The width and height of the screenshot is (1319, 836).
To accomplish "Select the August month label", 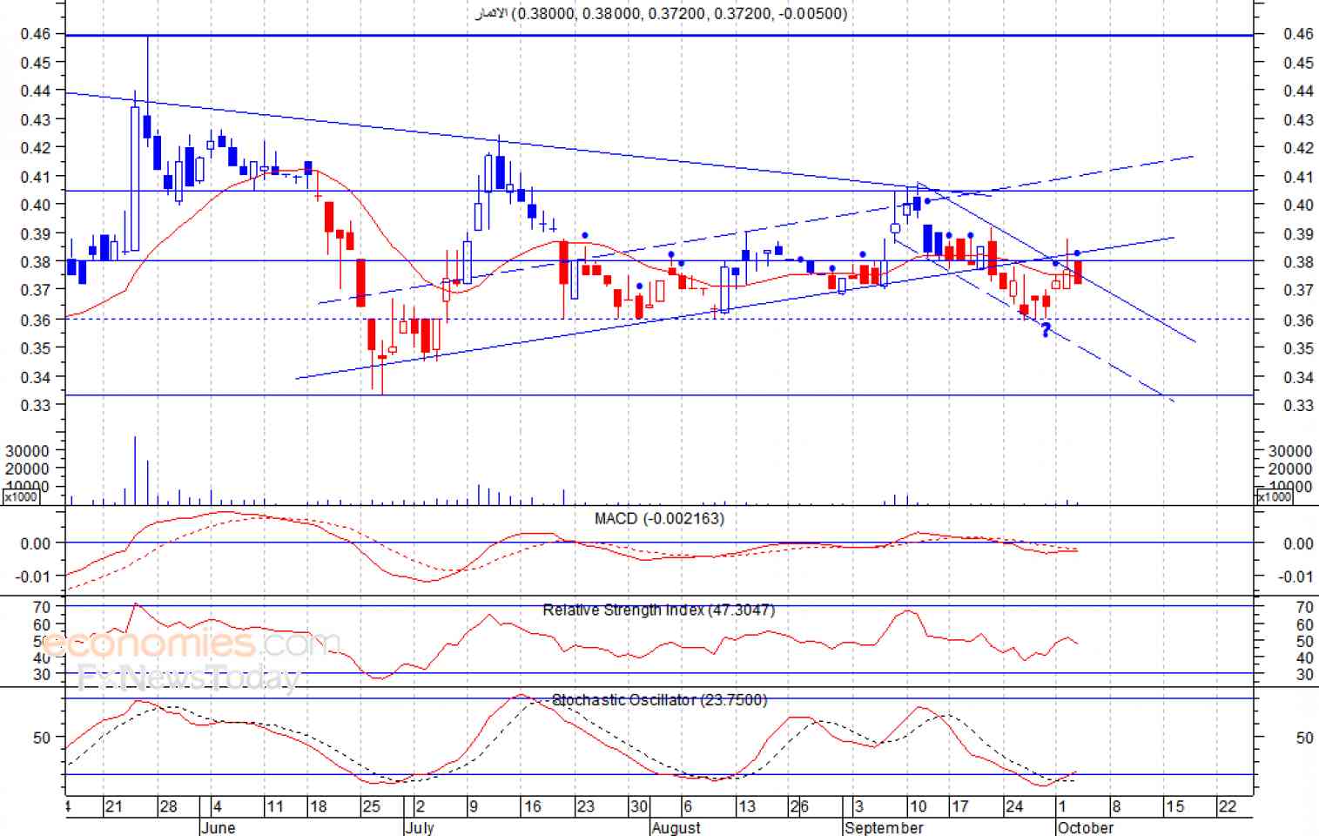I will tap(676, 827).
